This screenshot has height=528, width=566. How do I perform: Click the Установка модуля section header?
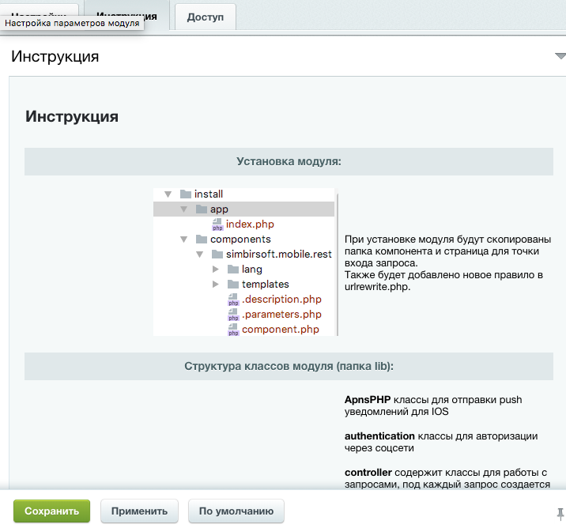(289, 161)
